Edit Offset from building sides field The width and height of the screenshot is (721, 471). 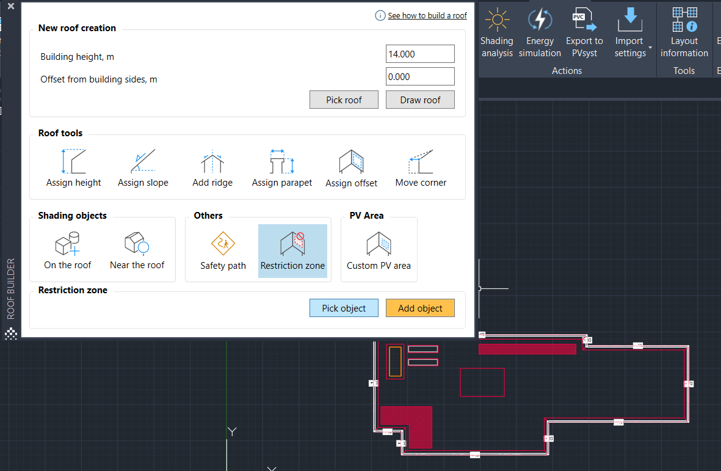point(420,77)
